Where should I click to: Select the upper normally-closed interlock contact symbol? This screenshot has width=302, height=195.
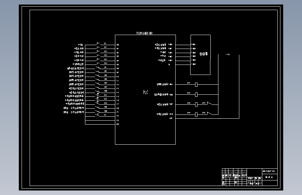[x=210, y=103]
